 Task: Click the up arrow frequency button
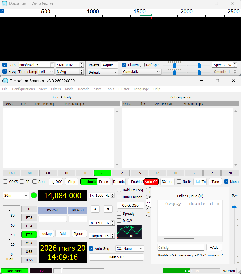(x=95, y=209)
